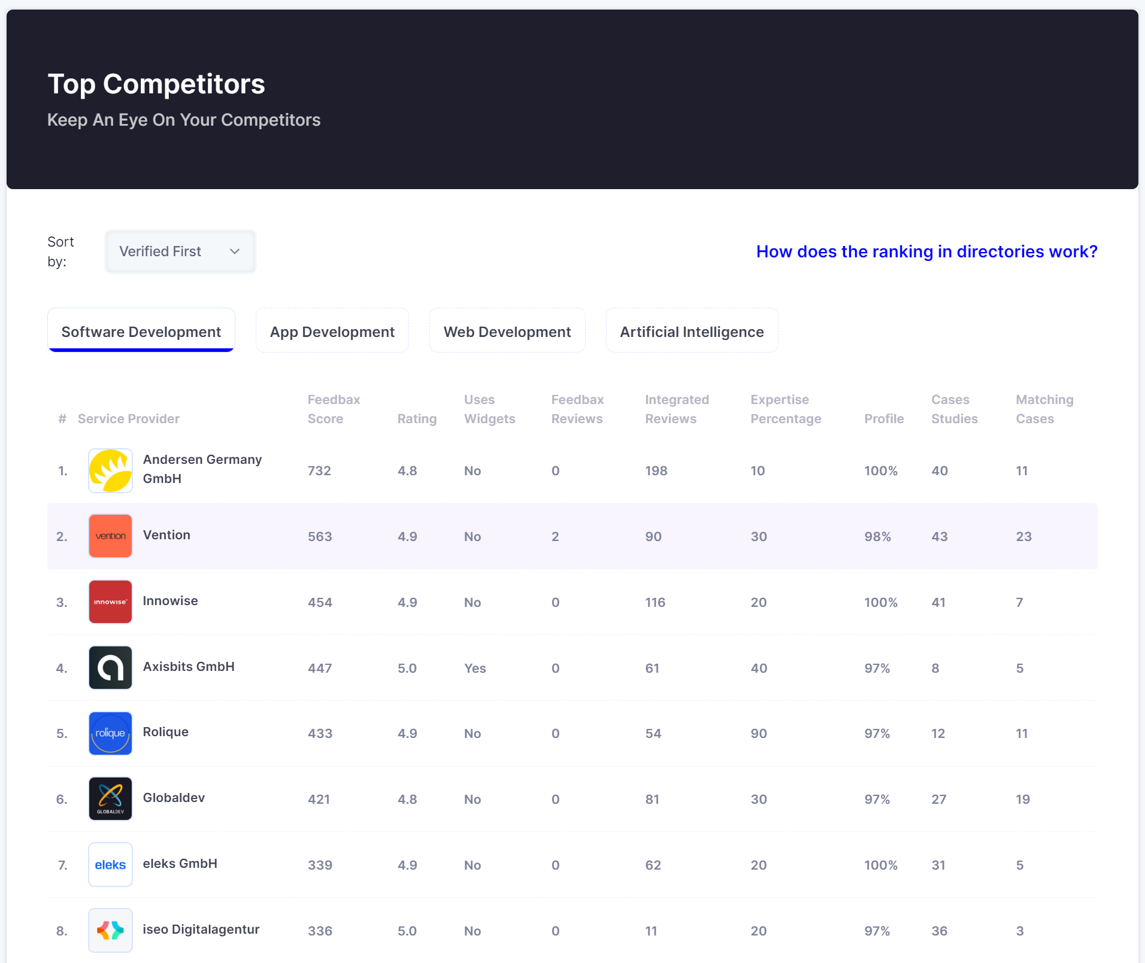Click Vention's Matching Cases value 23

point(1023,537)
